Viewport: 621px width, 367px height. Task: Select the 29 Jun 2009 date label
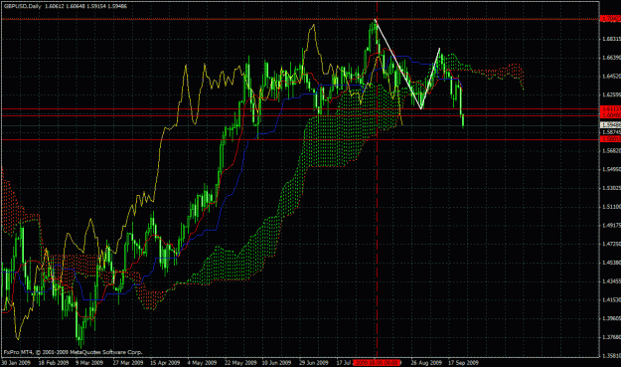click(314, 362)
